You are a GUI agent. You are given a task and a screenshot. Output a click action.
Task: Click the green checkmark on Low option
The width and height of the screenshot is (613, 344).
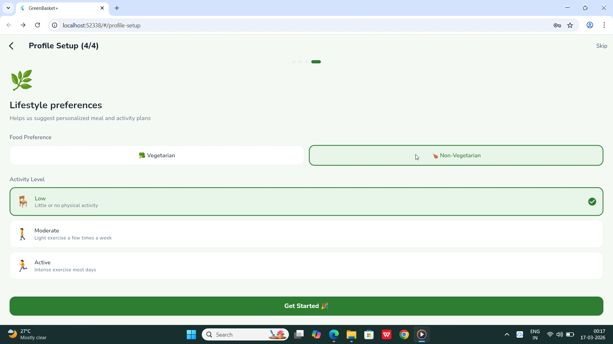point(592,202)
